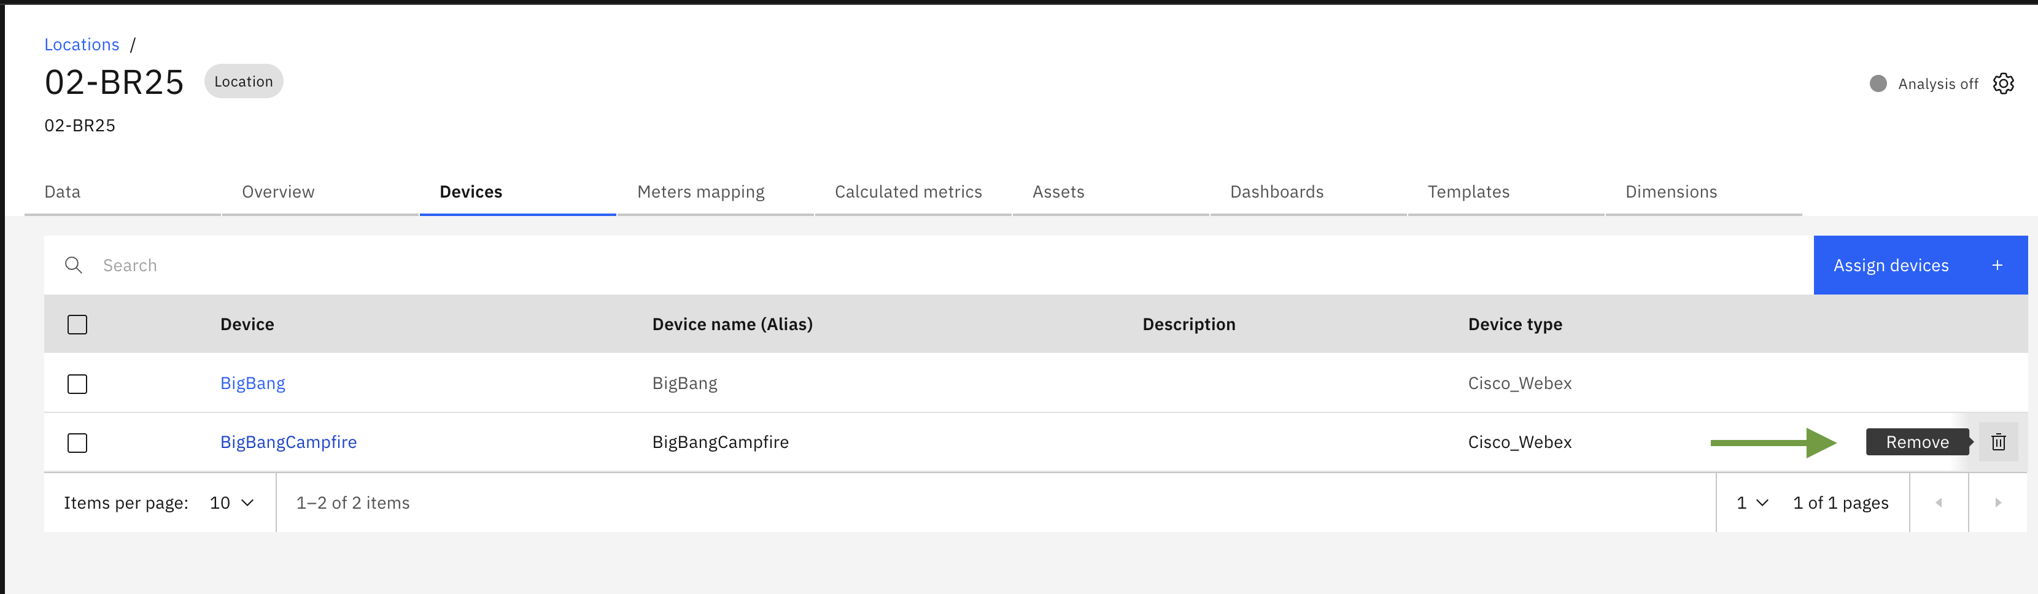2038x594 pixels.
Task: Click the Device name (Alias) column header
Action: pyautogui.click(x=732, y=324)
